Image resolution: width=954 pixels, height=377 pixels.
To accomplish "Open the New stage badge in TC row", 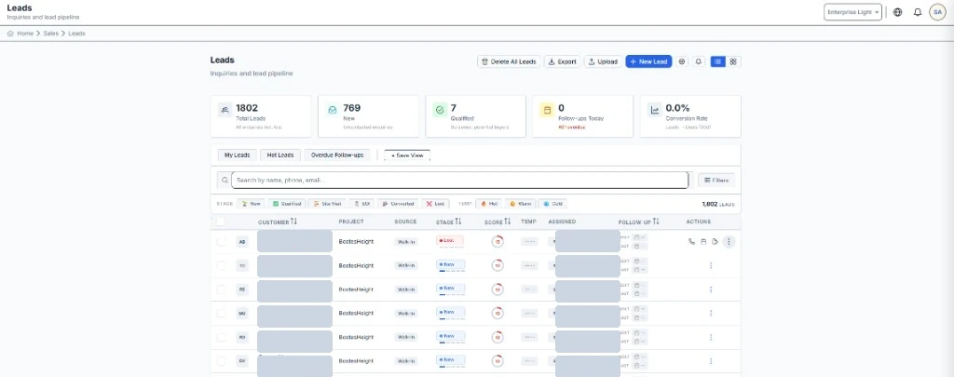I will click(450, 264).
